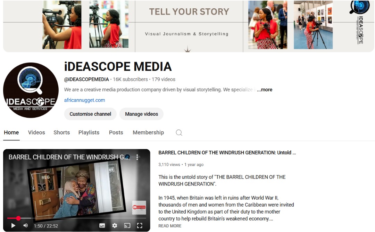The width and height of the screenshot is (375, 232).
Task: Click the 179 videos count
Action: 164,80
